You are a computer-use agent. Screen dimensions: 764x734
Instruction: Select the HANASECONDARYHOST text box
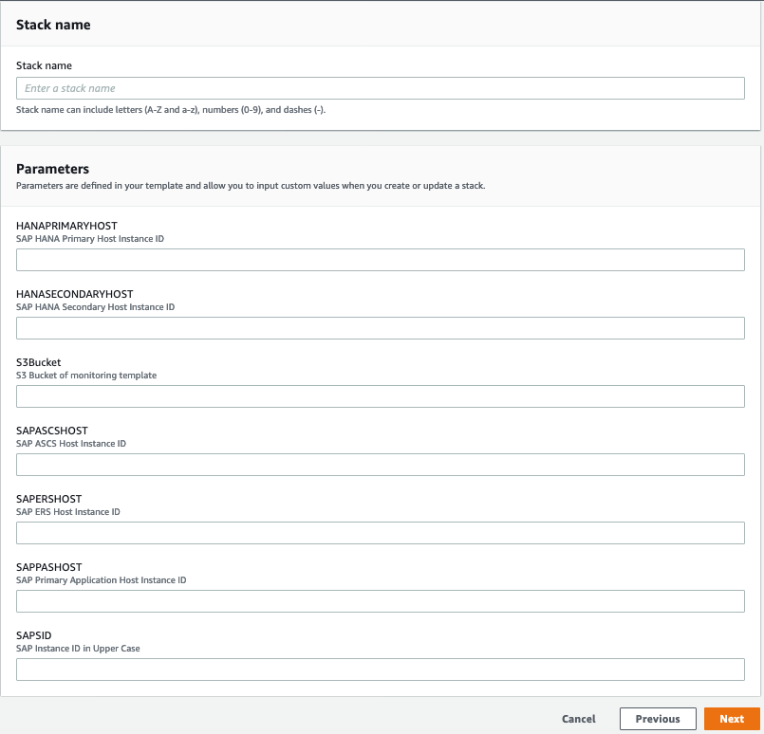point(380,328)
